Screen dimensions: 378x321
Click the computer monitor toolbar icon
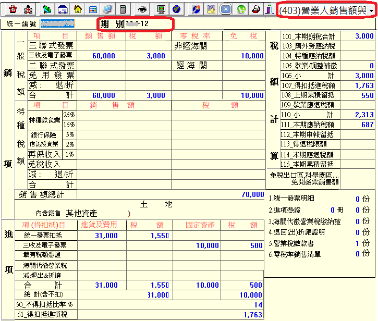(x=161, y=9)
